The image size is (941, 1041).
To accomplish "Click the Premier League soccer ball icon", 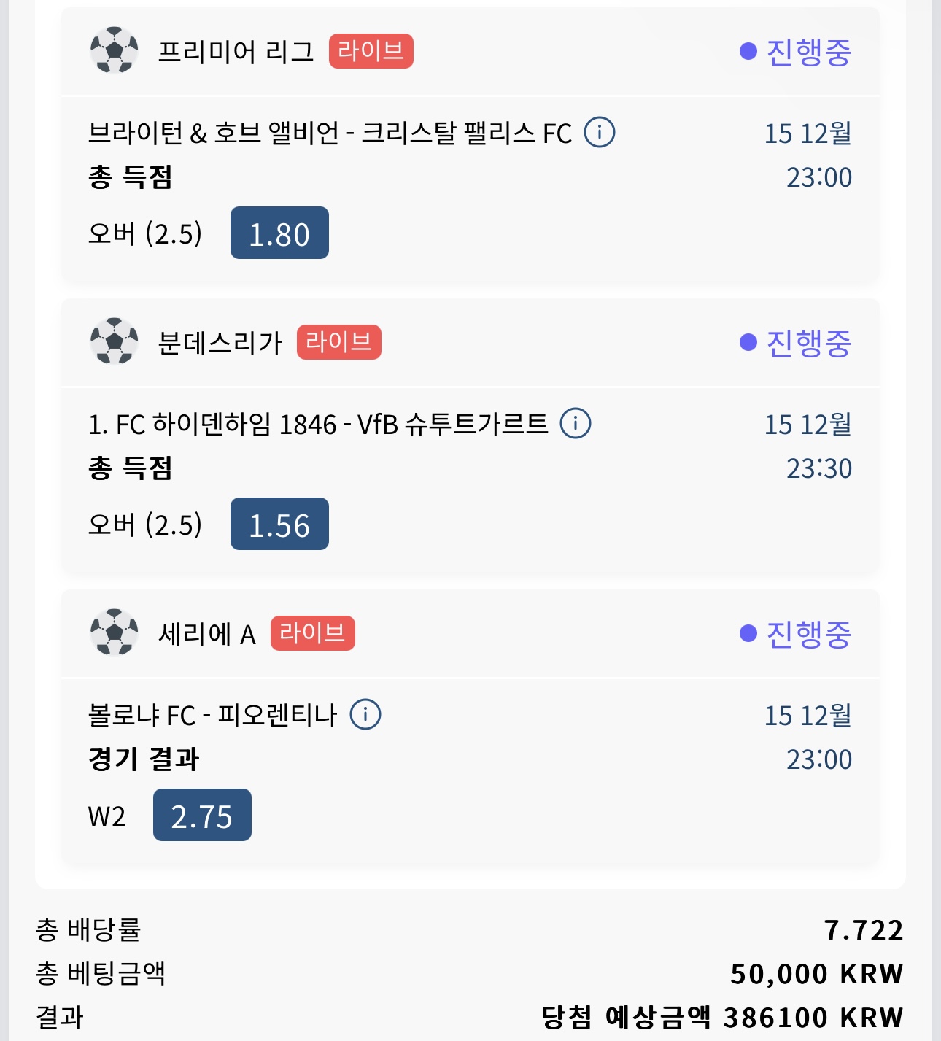I will click(x=114, y=50).
